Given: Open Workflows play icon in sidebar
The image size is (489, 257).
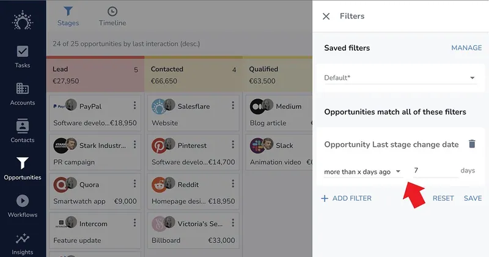Looking at the screenshot, I should (x=23, y=201).
